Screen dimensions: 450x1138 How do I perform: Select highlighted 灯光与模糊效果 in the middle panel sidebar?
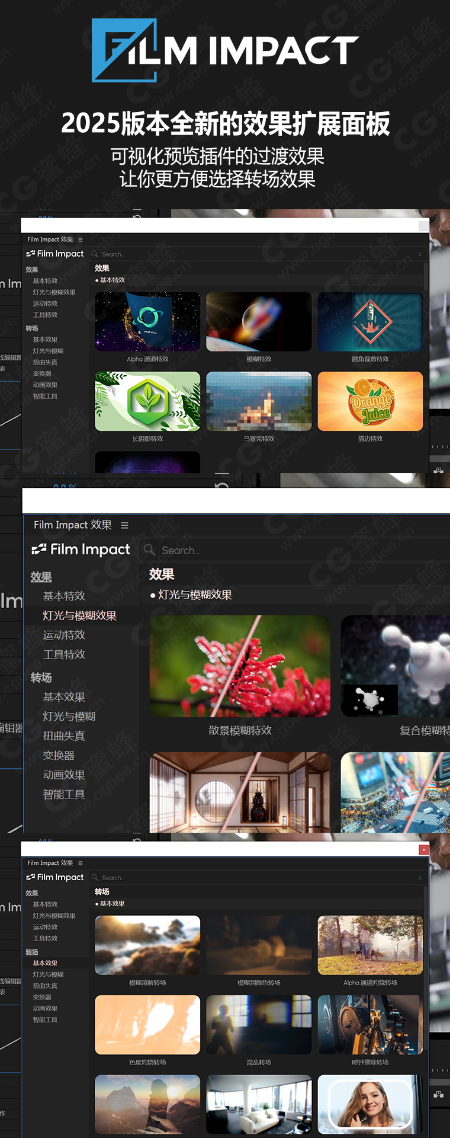(x=79, y=615)
